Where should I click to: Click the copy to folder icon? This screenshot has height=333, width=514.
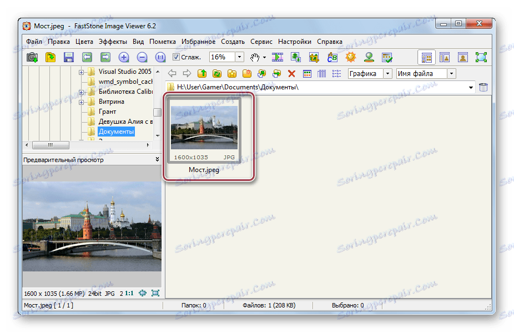261,73
